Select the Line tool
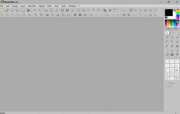The image size is (180, 114). click(177, 37)
